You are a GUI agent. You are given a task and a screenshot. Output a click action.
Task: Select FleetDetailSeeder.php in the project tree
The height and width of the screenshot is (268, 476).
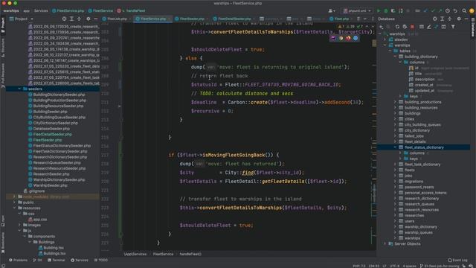(x=53, y=134)
